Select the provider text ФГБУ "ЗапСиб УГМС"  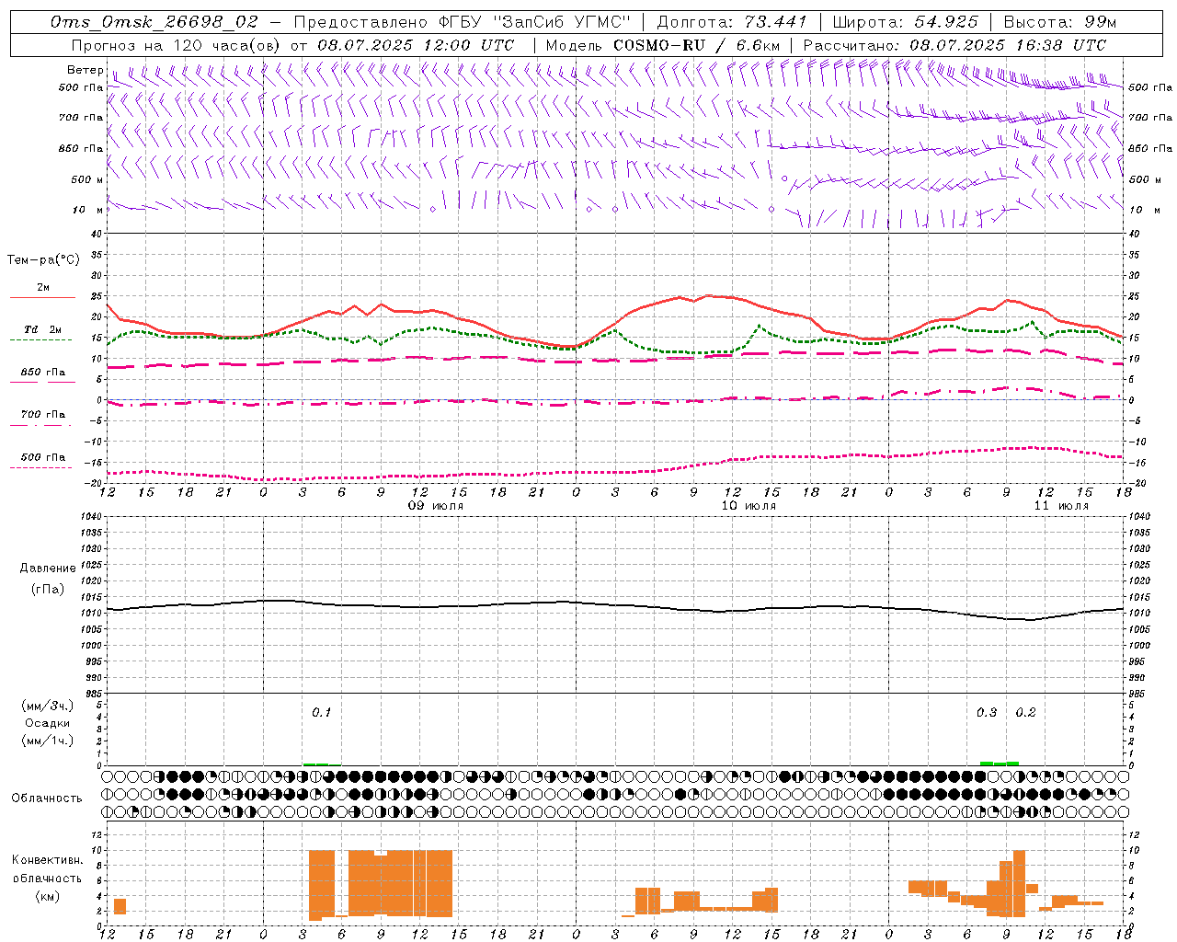(534, 22)
